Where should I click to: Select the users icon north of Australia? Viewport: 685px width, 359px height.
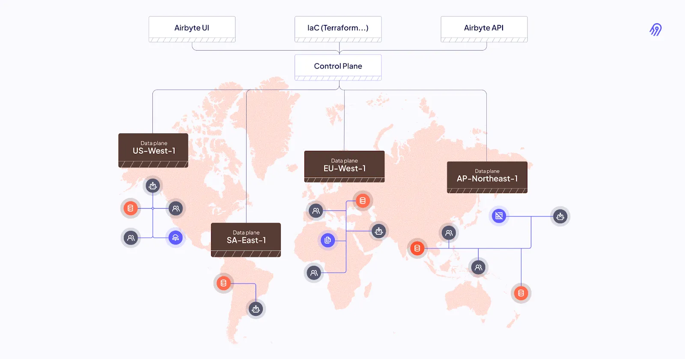tap(478, 267)
